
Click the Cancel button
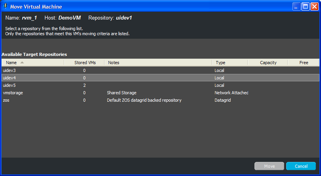[301, 166]
